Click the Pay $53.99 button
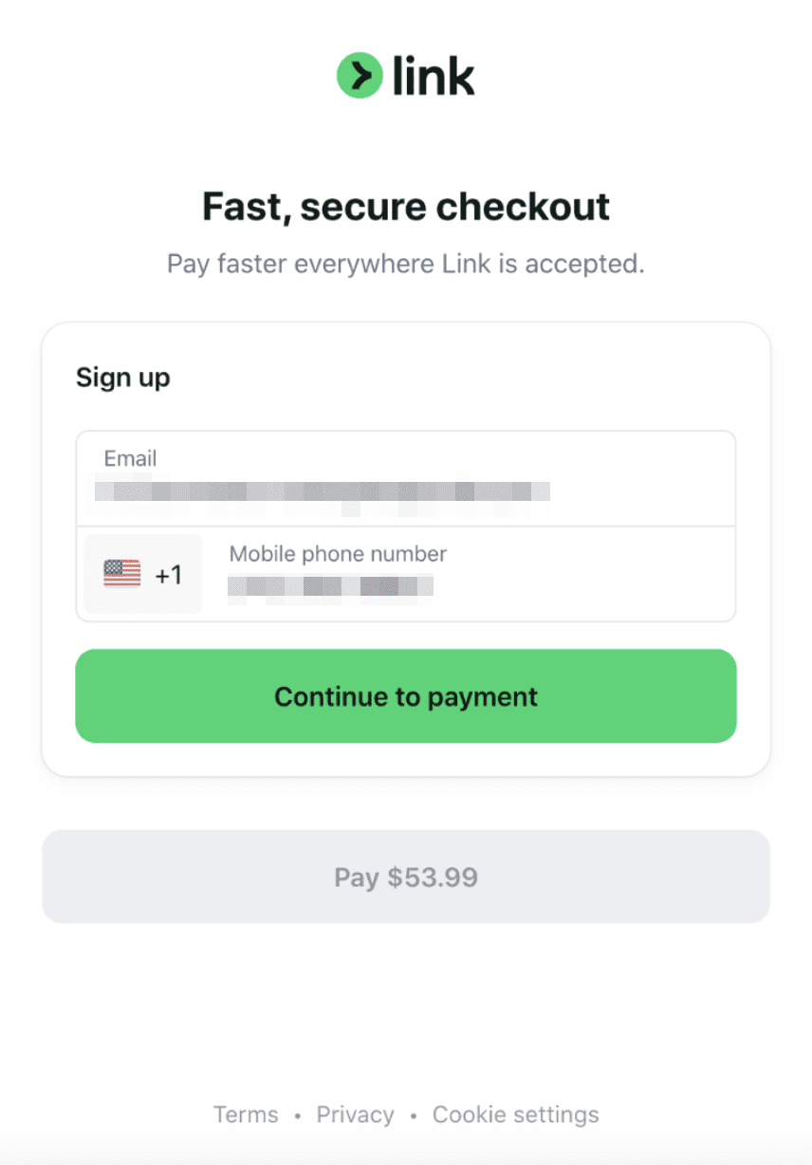This screenshot has height=1165, width=812. pos(406,877)
